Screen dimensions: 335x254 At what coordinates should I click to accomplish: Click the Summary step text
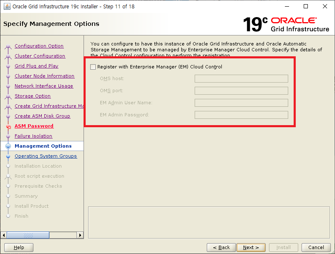pos(26,196)
